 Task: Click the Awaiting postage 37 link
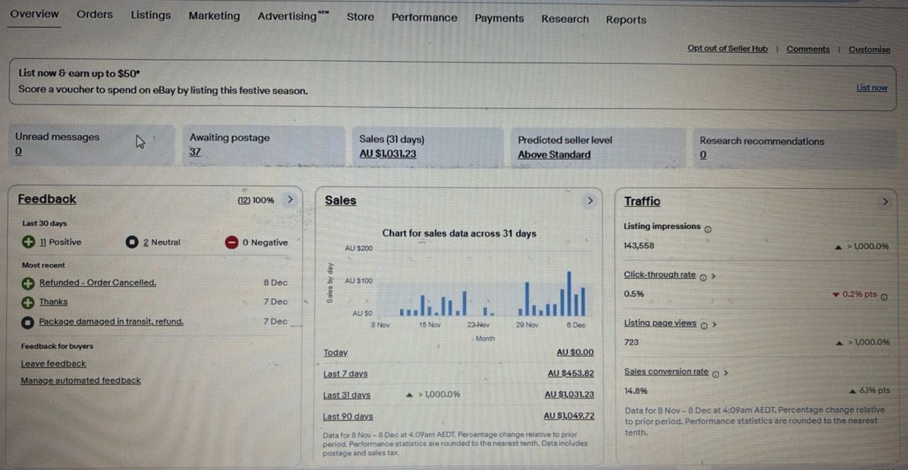(x=195, y=152)
